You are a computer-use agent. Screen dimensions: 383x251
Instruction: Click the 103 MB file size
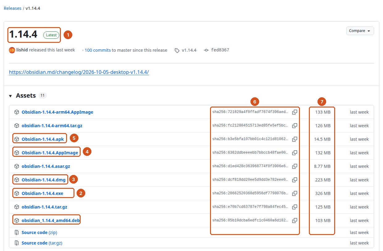pyautogui.click(x=323, y=221)
